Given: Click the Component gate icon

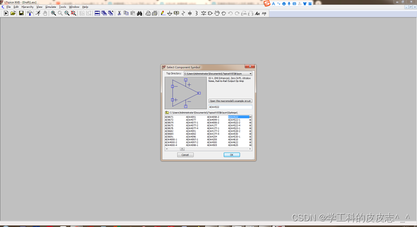Looking at the screenshot, I should click(x=210, y=13).
